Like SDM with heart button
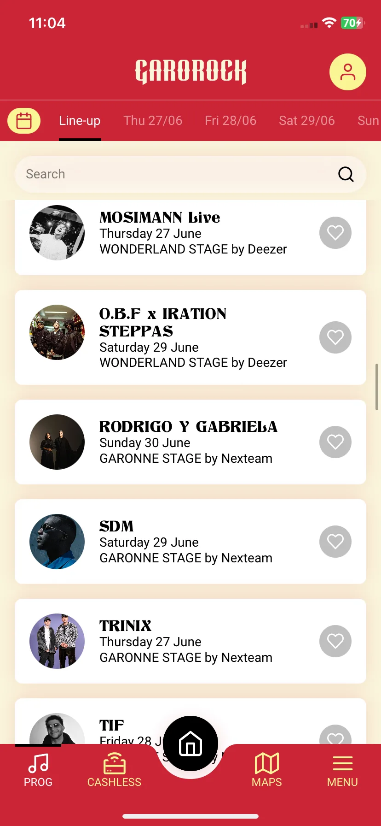Image resolution: width=381 pixels, height=826 pixels. point(335,542)
